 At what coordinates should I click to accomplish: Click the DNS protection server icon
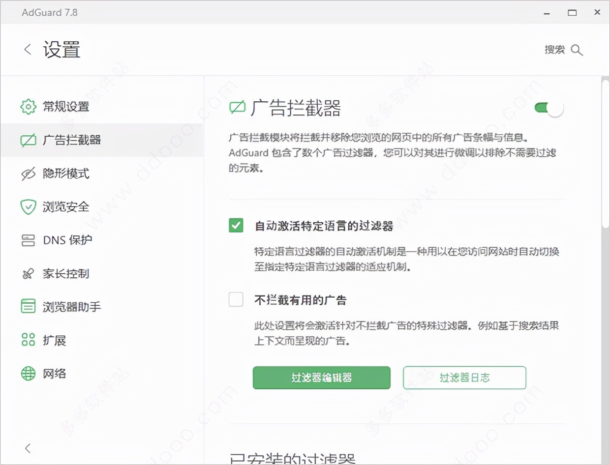(28, 240)
